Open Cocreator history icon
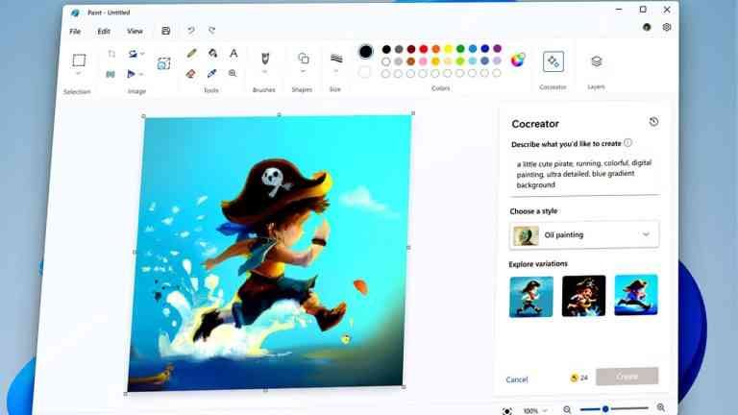This screenshot has width=738, height=415. point(653,122)
